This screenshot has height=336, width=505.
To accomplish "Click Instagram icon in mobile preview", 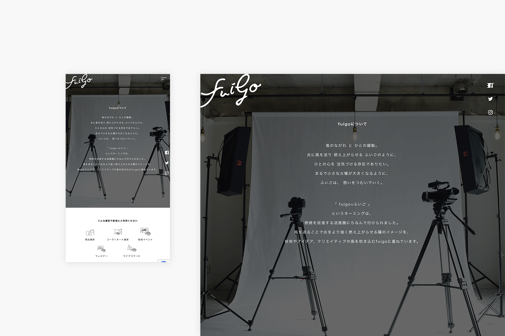I will [167, 173].
